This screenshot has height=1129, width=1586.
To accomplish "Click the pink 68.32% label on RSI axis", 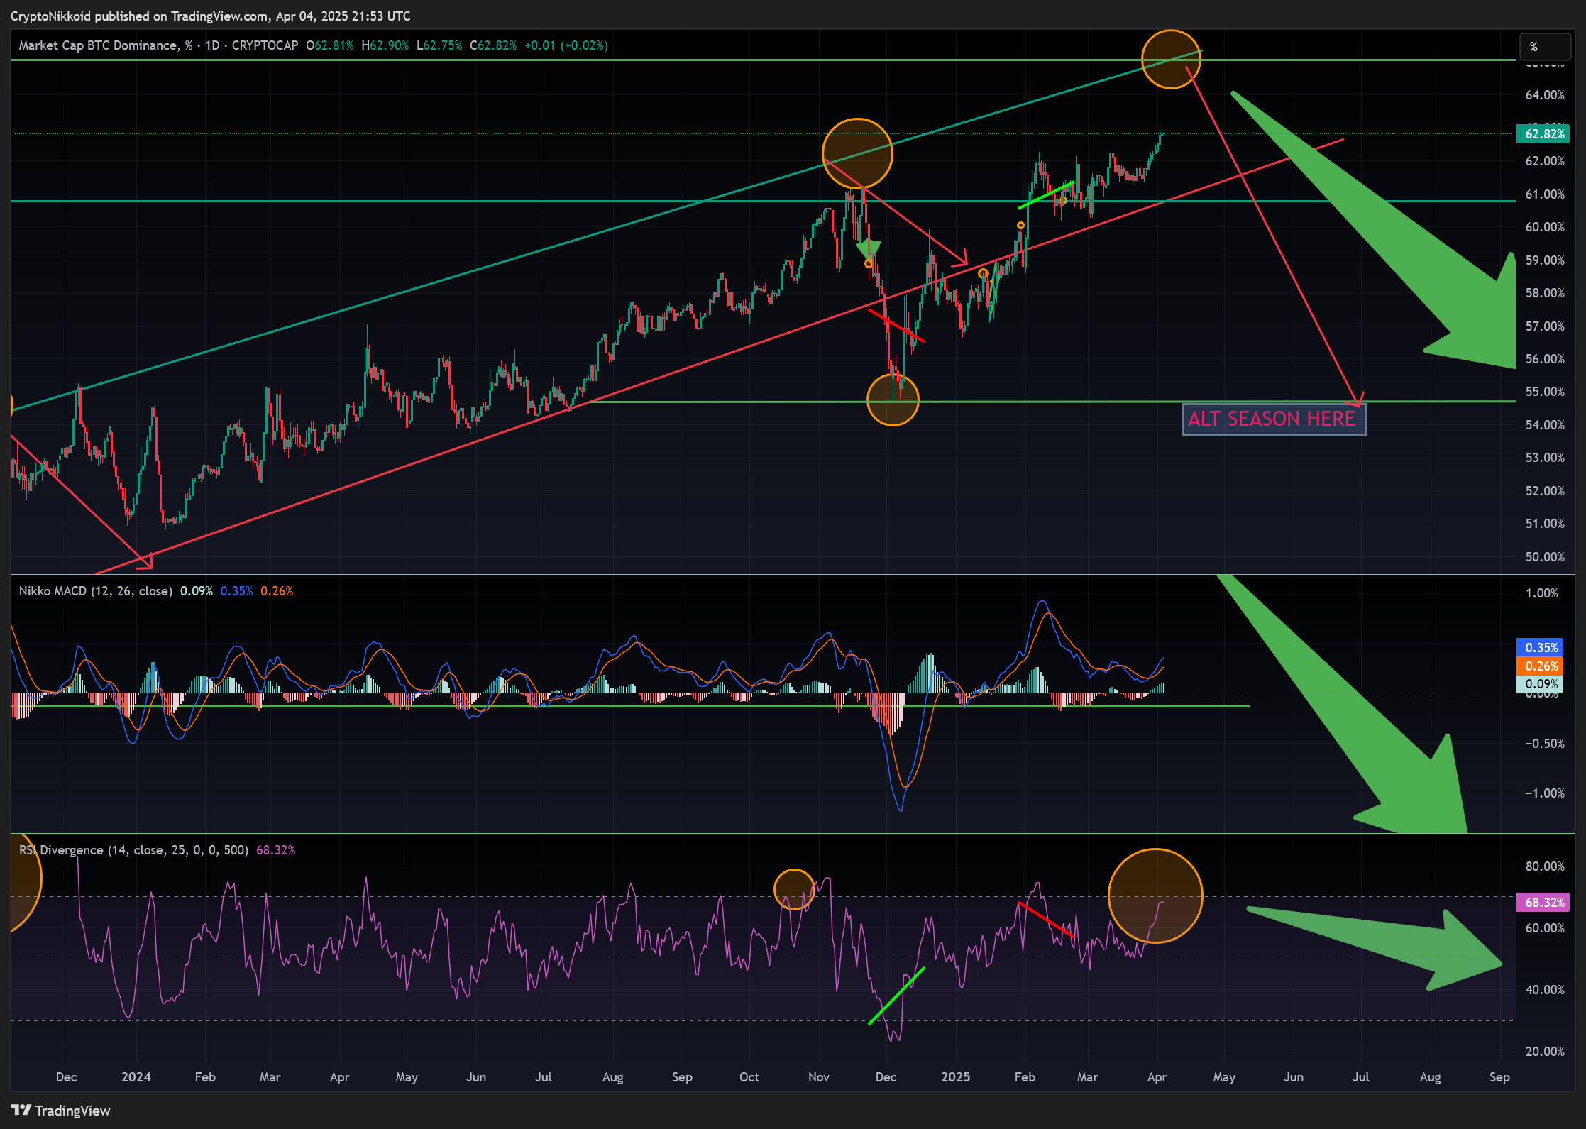I will point(1543,903).
